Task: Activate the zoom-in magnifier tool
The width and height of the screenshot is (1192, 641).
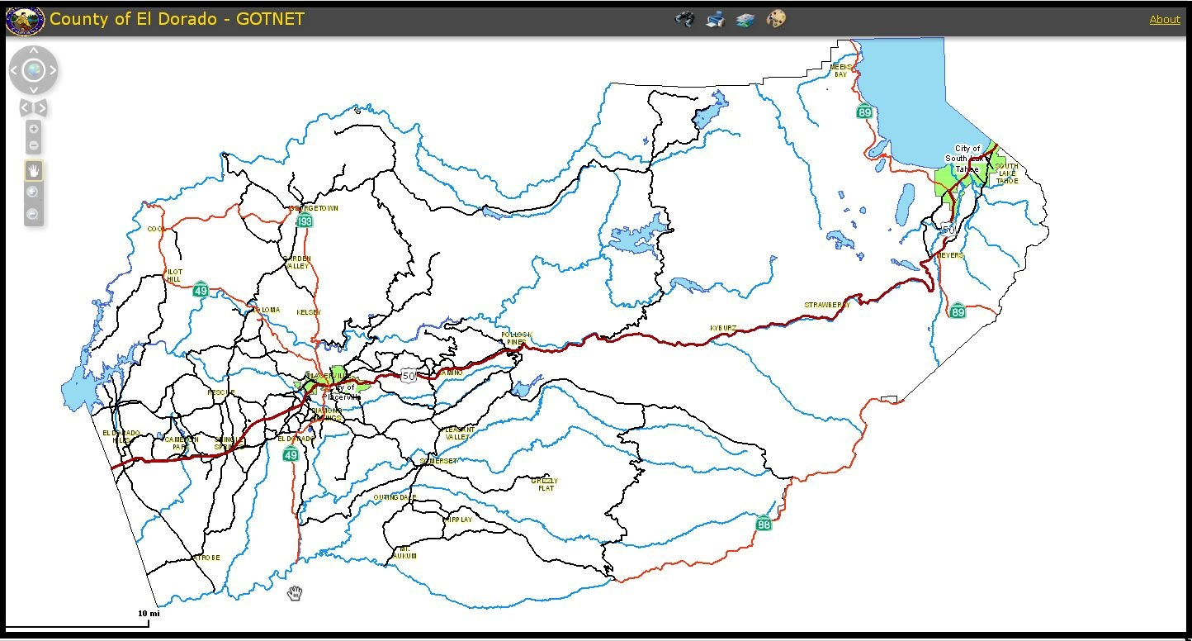Action: (x=33, y=192)
